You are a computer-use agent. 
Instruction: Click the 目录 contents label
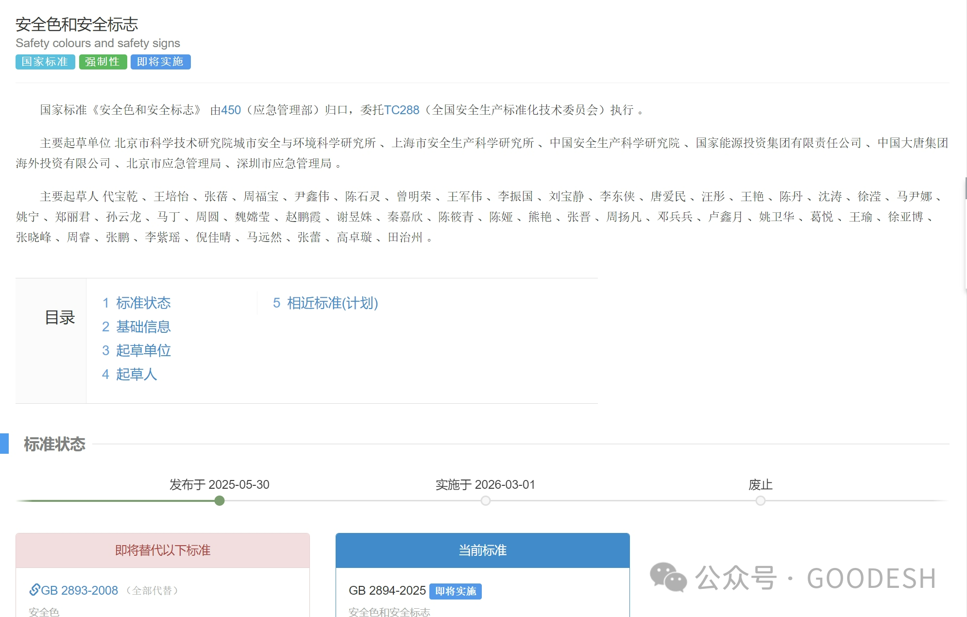pos(60,318)
